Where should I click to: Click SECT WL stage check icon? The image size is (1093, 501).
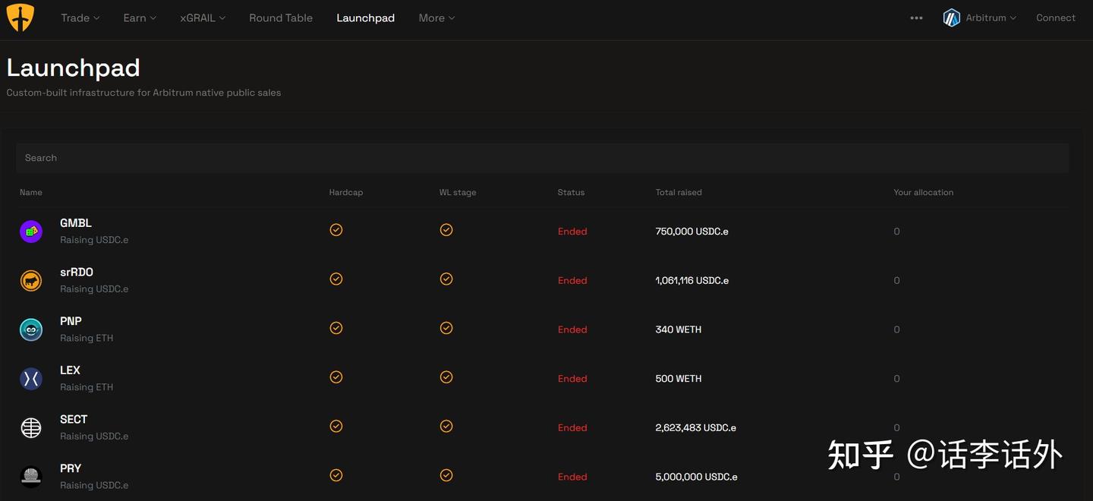446,427
